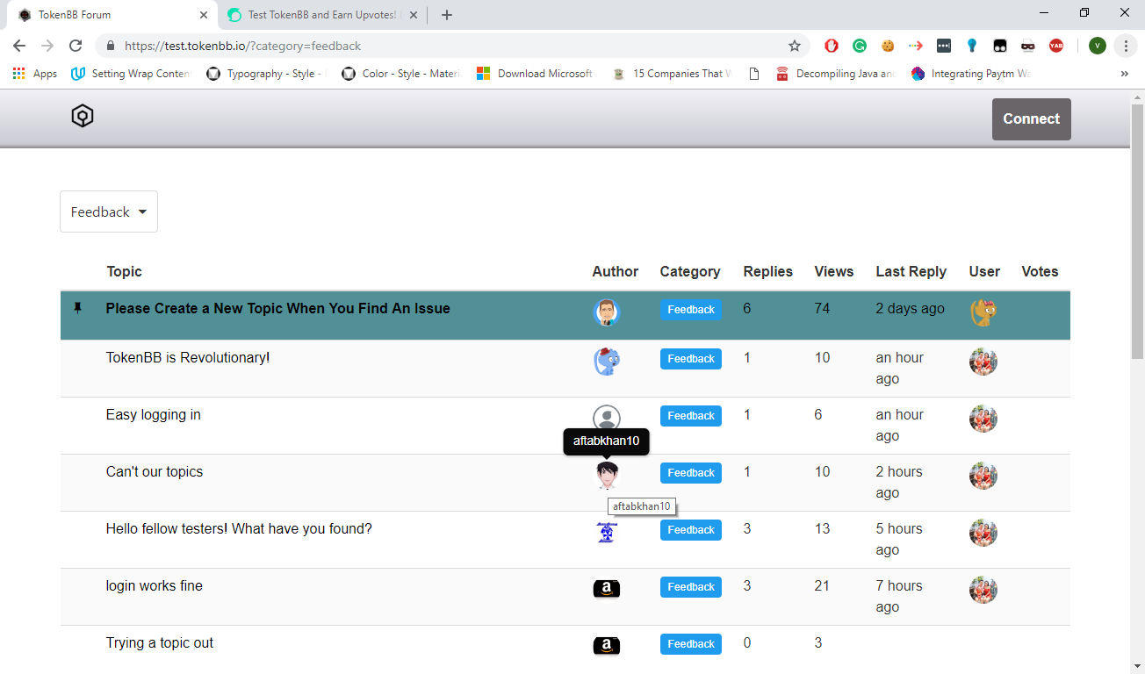Viewport: 1145px width, 674px height.
Task: Click the page's vertical scrollbar thumb
Action: pos(1137,231)
